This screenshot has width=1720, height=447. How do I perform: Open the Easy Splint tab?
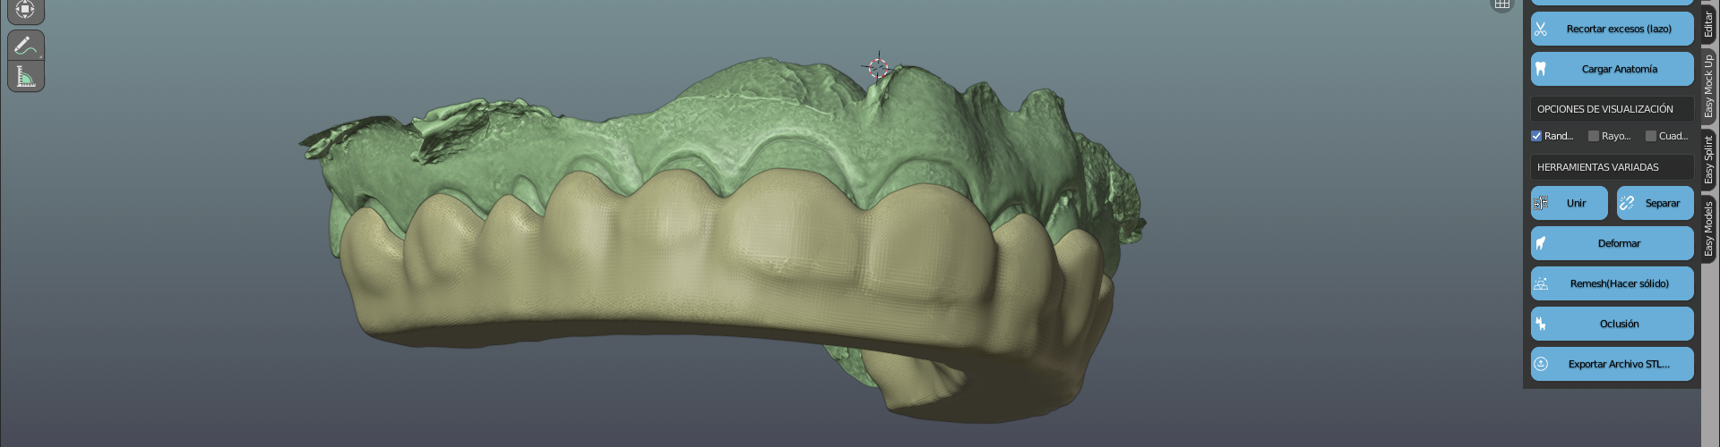tap(1708, 160)
